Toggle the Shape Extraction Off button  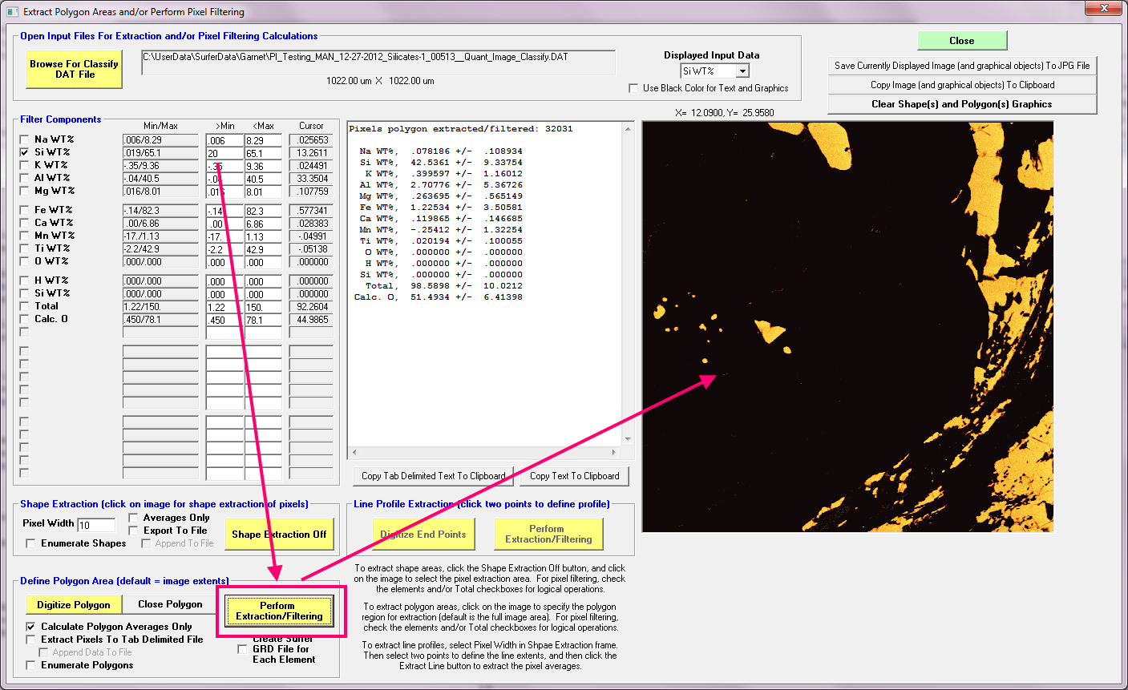[x=279, y=535]
